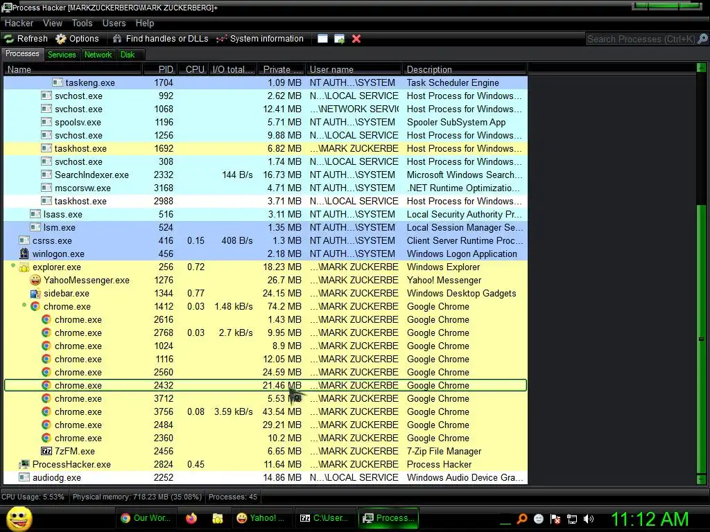Image resolution: width=710 pixels, height=532 pixels.
Task: Sort by the Name column header
Action: tap(72, 69)
